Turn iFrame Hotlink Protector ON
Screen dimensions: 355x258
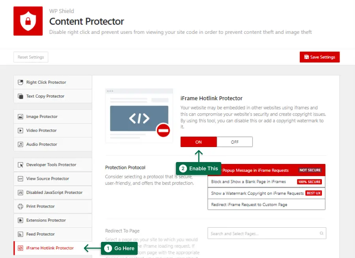tap(198, 142)
